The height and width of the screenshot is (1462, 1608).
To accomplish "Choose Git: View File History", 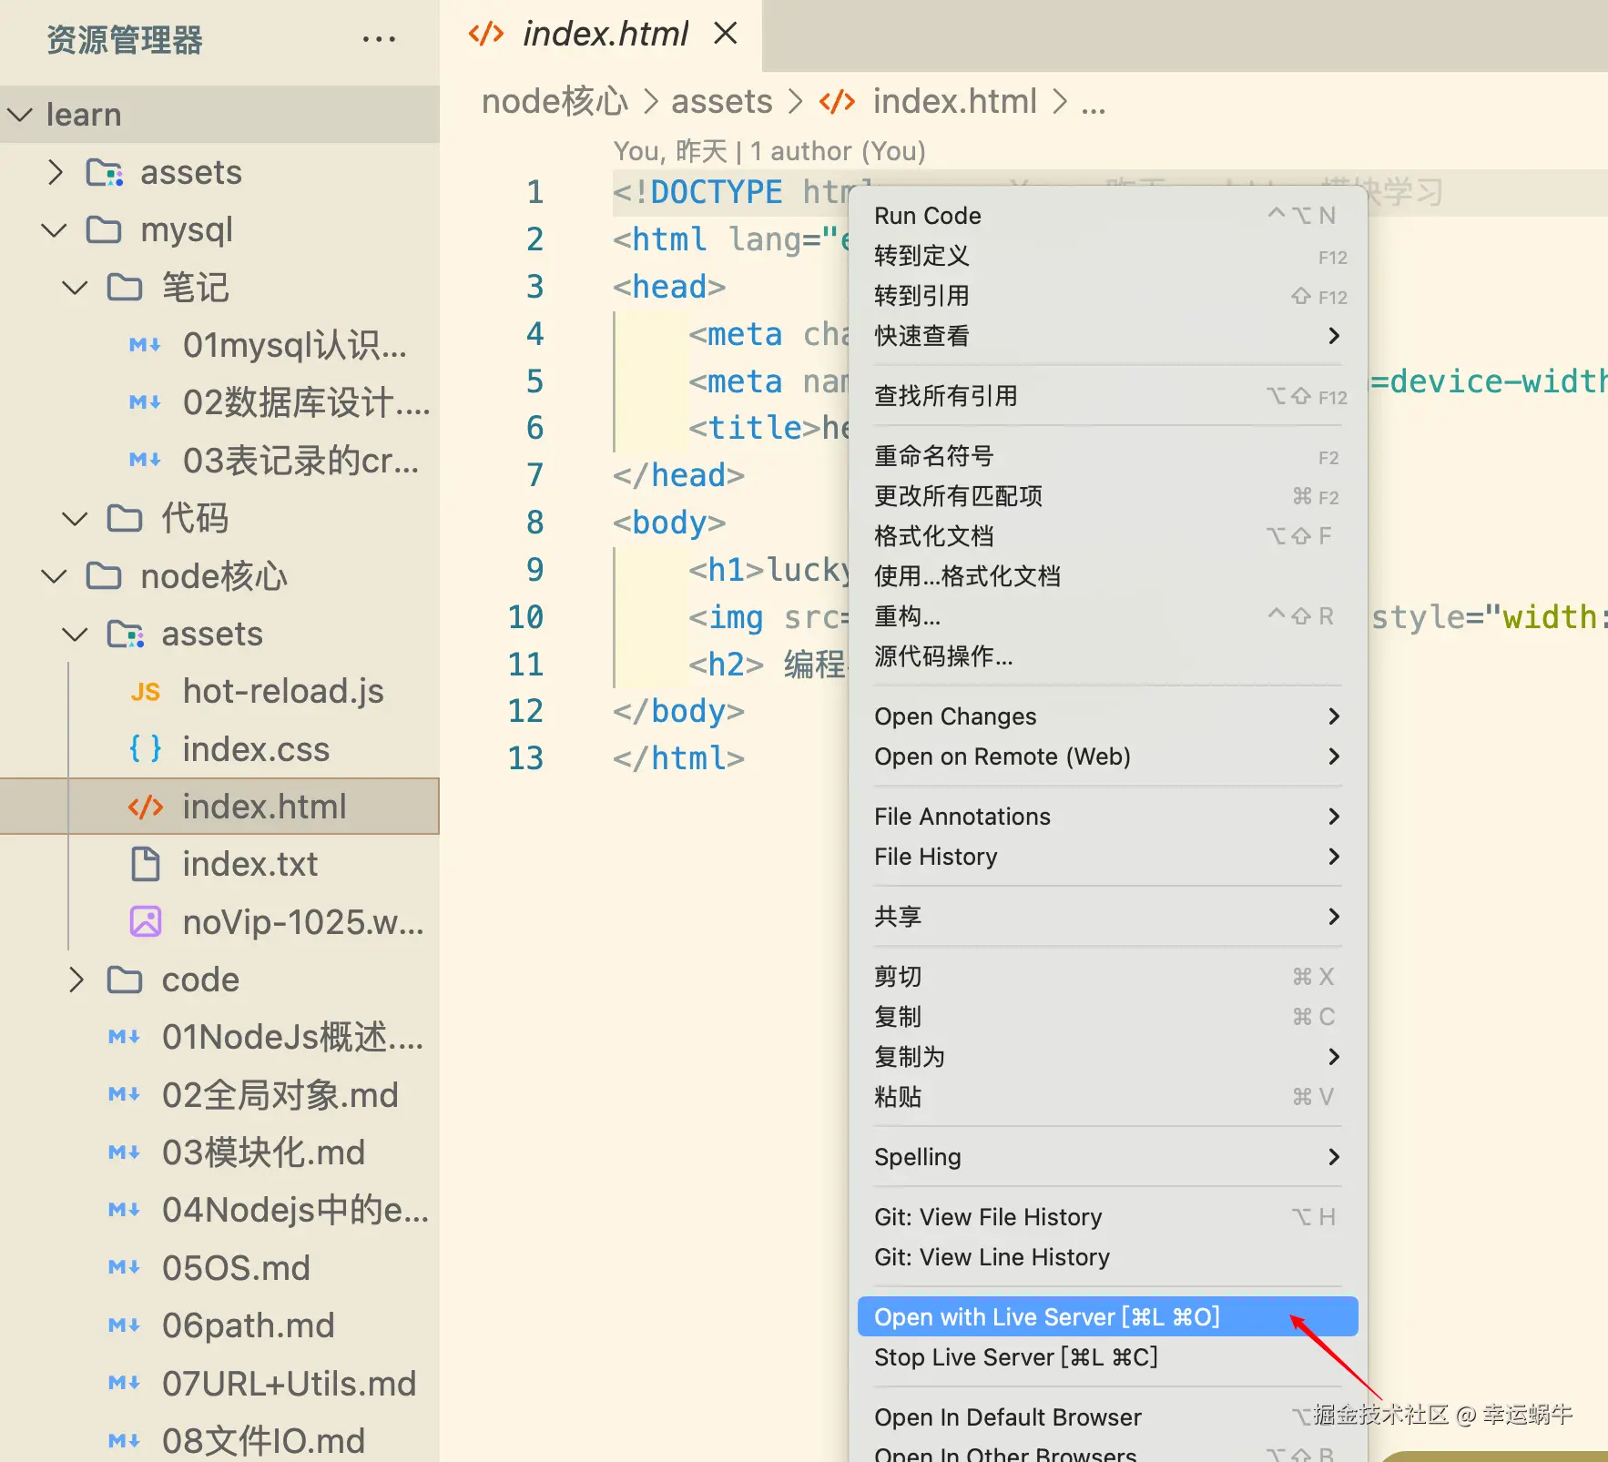I will pyautogui.click(x=1107, y=1217).
